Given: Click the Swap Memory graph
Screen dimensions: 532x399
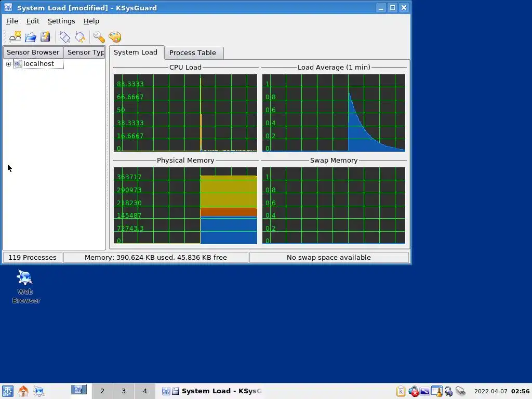Looking at the screenshot, I should coord(334,206).
